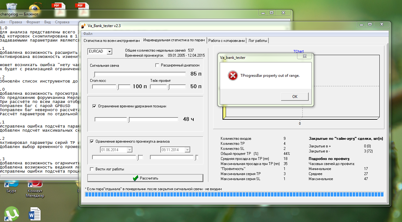Open Формат menu in Notepad

pos(33,22)
